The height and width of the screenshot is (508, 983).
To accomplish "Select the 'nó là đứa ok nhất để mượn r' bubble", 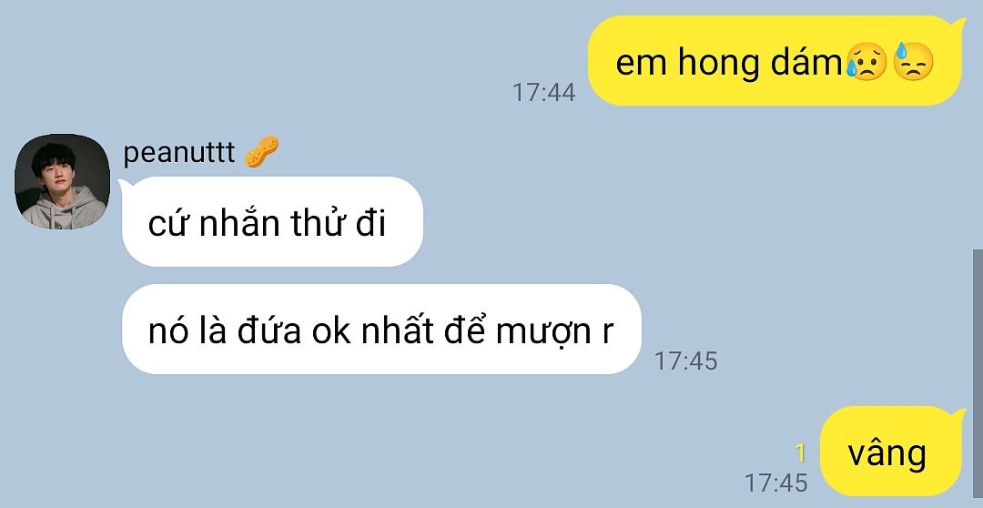I will pyautogui.click(x=381, y=330).
